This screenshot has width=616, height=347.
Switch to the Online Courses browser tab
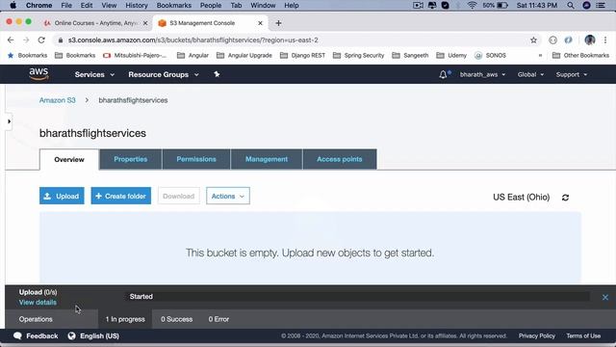coord(95,23)
